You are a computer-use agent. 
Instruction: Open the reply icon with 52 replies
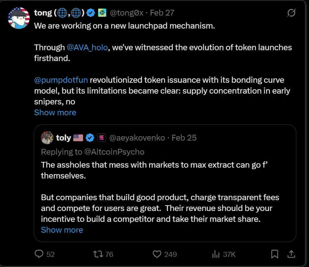point(39,254)
